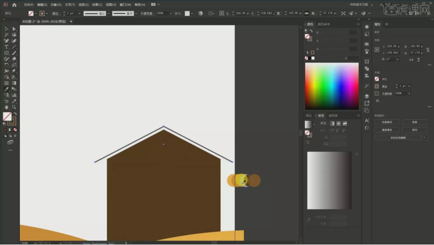Open the 对象(O) menu
Screen dimensions: 434x245
click(56, 4)
